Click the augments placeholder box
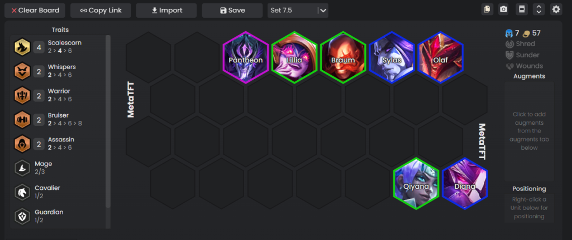Screen dimensions: 572x240 point(529,131)
